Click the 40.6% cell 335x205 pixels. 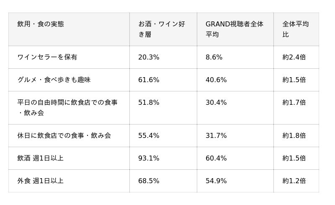click(x=235, y=80)
